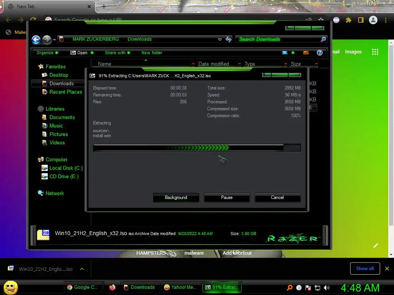The image size is (394, 295).
Task: Click the iso file icon in details pane
Action: tap(43, 235)
